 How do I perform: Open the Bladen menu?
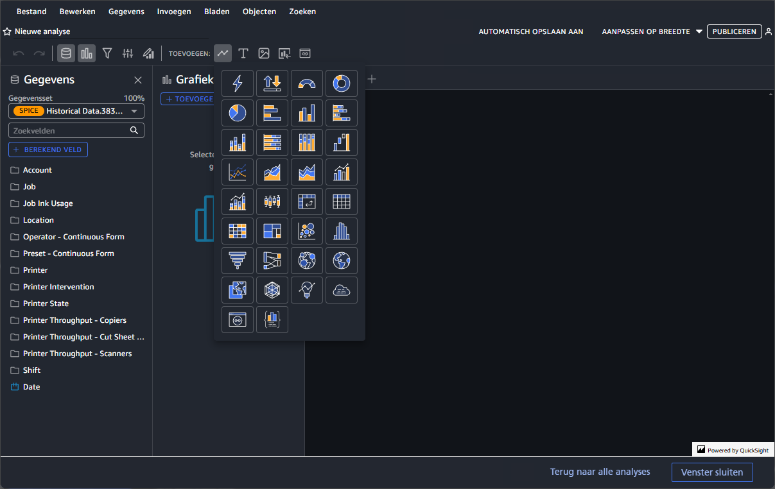(x=217, y=12)
